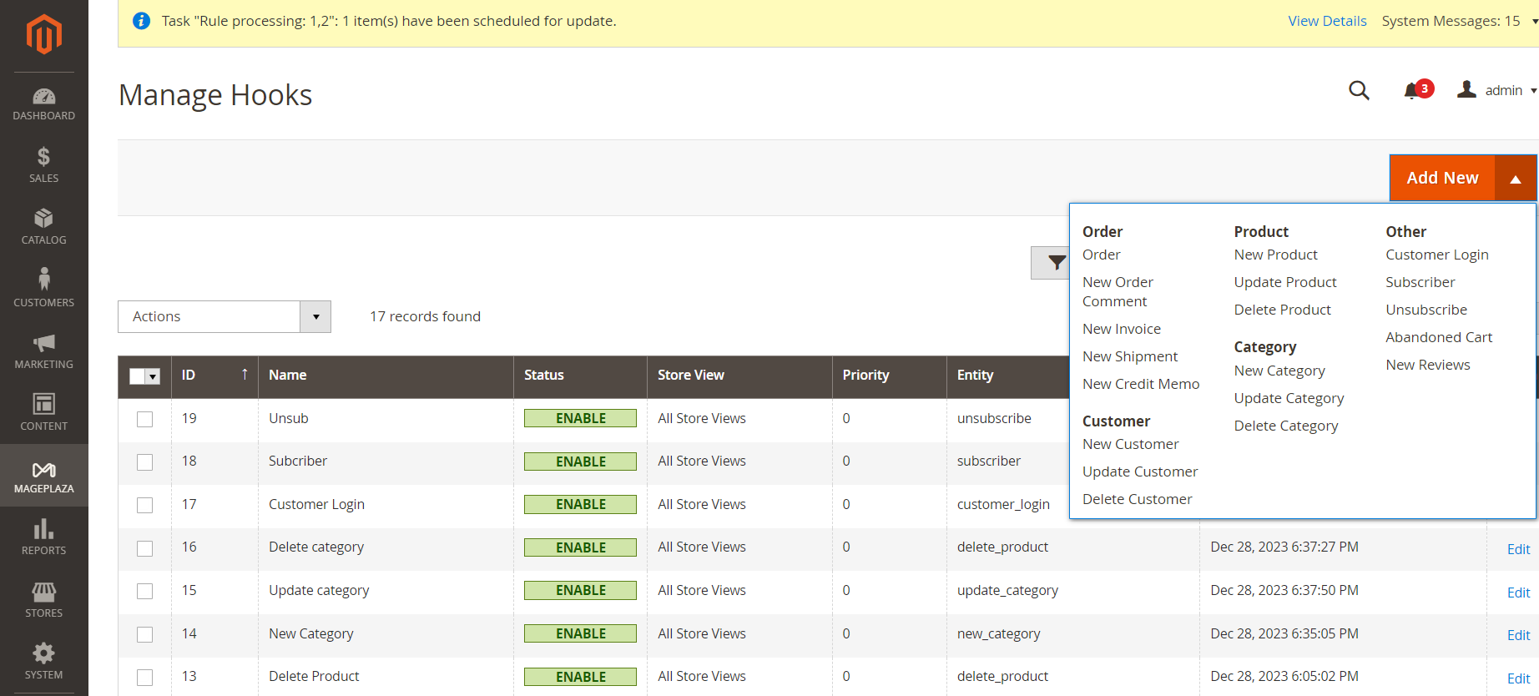Tick the checkbox for Customer Login row
Image resolution: width=1539 pixels, height=696 pixels.
[145, 505]
